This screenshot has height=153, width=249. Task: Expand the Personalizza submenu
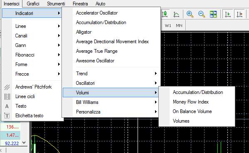(x=111, y=112)
